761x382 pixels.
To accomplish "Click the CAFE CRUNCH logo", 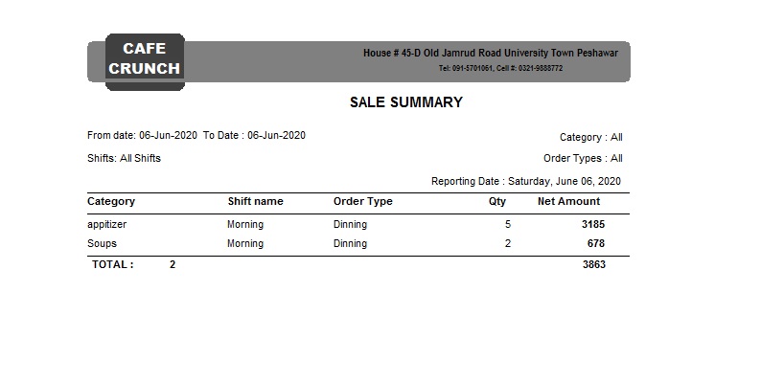I will (x=145, y=62).
